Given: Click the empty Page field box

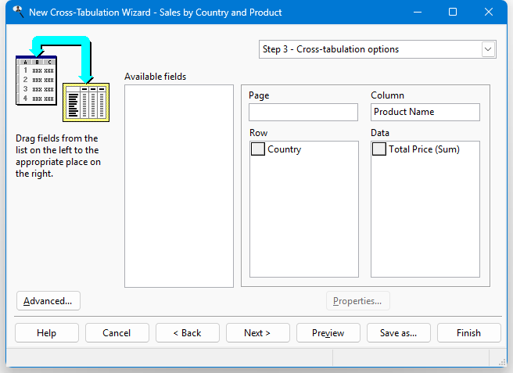Looking at the screenshot, I should point(303,112).
